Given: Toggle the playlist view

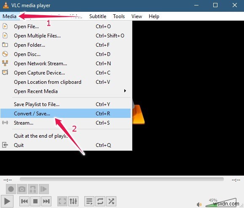Looking at the screenshot, I should point(89,201).
